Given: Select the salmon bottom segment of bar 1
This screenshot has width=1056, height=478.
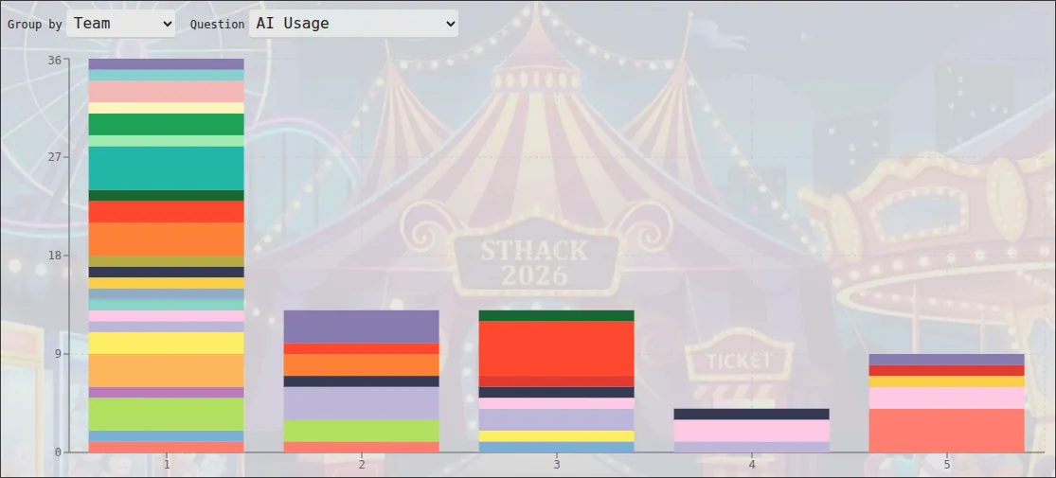Looking at the screenshot, I should [x=167, y=447].
